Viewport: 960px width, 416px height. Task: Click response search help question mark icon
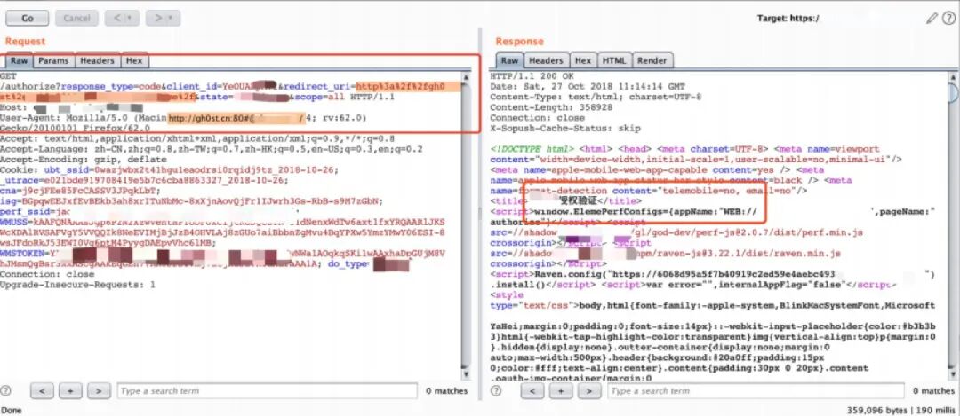[497, 391]
